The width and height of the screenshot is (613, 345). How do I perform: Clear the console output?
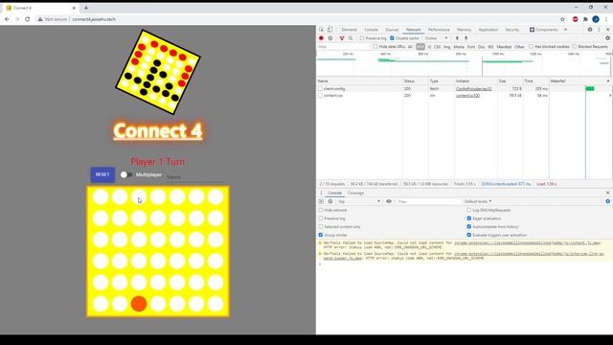tap(330, 201)
